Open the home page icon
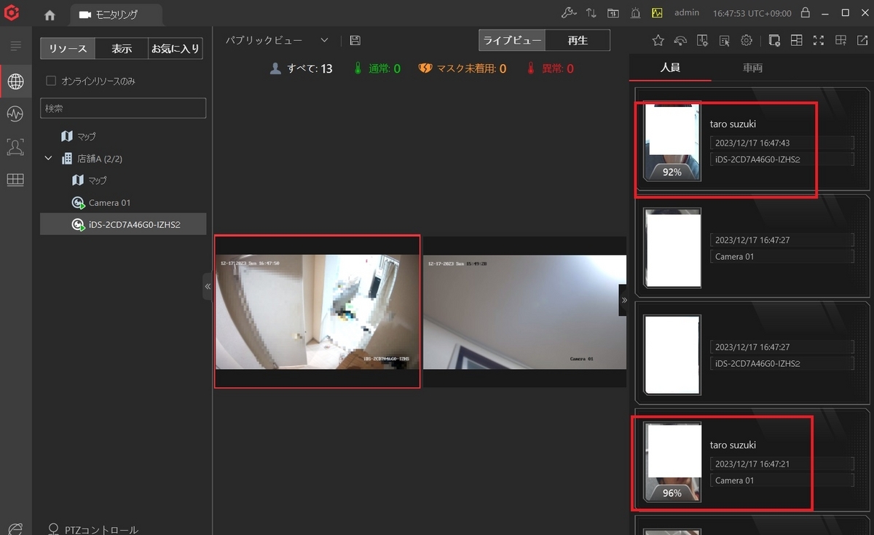The width and height of the screenshot is (874, 535). (50, 15)
